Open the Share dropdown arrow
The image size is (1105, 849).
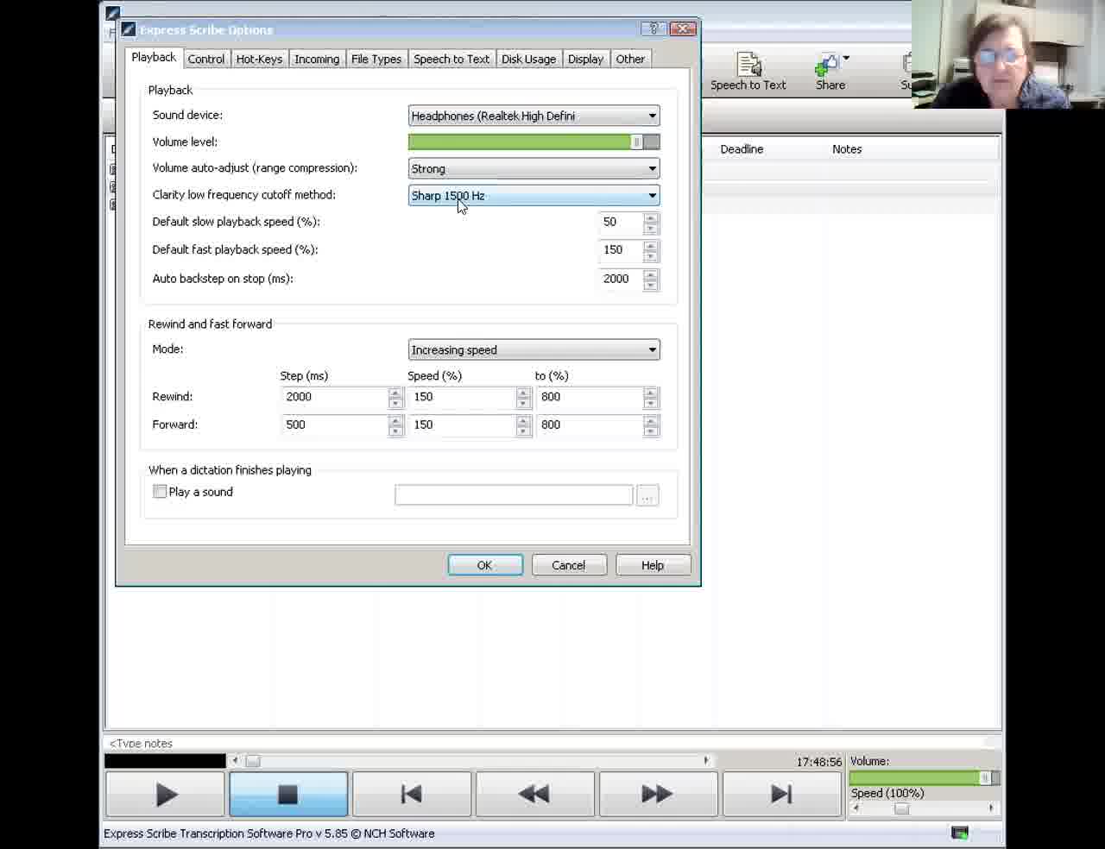tap(846, 59)
